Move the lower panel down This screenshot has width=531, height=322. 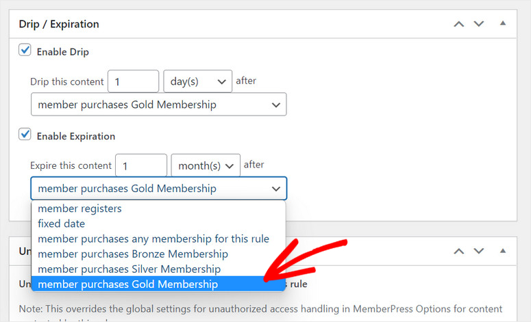point(478,252)
